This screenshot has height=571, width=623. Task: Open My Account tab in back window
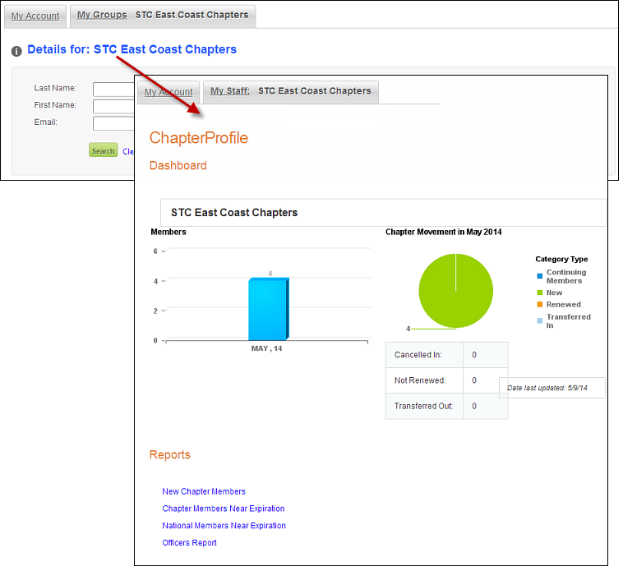(x=35, y=16)
